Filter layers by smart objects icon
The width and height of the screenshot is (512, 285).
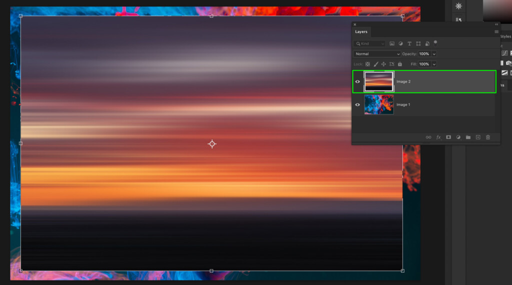click(427, 43)
